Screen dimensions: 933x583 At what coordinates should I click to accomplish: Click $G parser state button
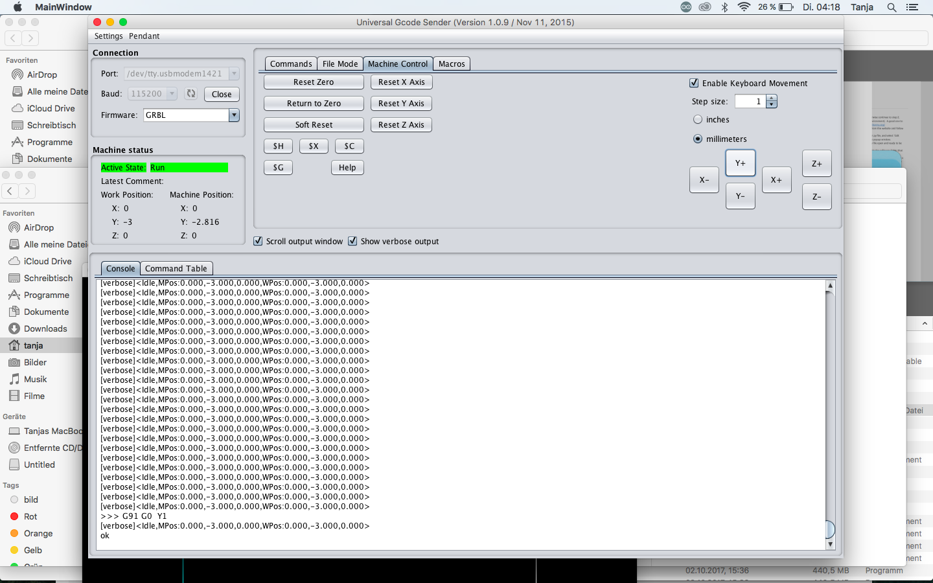click(279, 168)
